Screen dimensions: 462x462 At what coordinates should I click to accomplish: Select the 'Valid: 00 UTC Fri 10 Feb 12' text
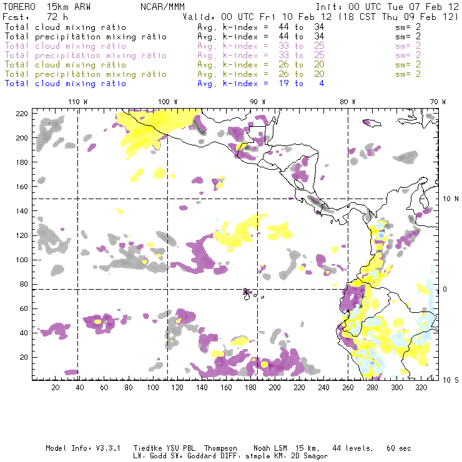tap(257, 17)
